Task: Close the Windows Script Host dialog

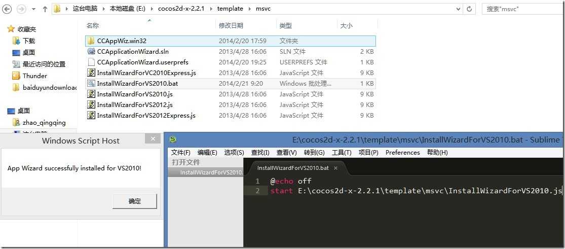Action: tap(153, 138)
